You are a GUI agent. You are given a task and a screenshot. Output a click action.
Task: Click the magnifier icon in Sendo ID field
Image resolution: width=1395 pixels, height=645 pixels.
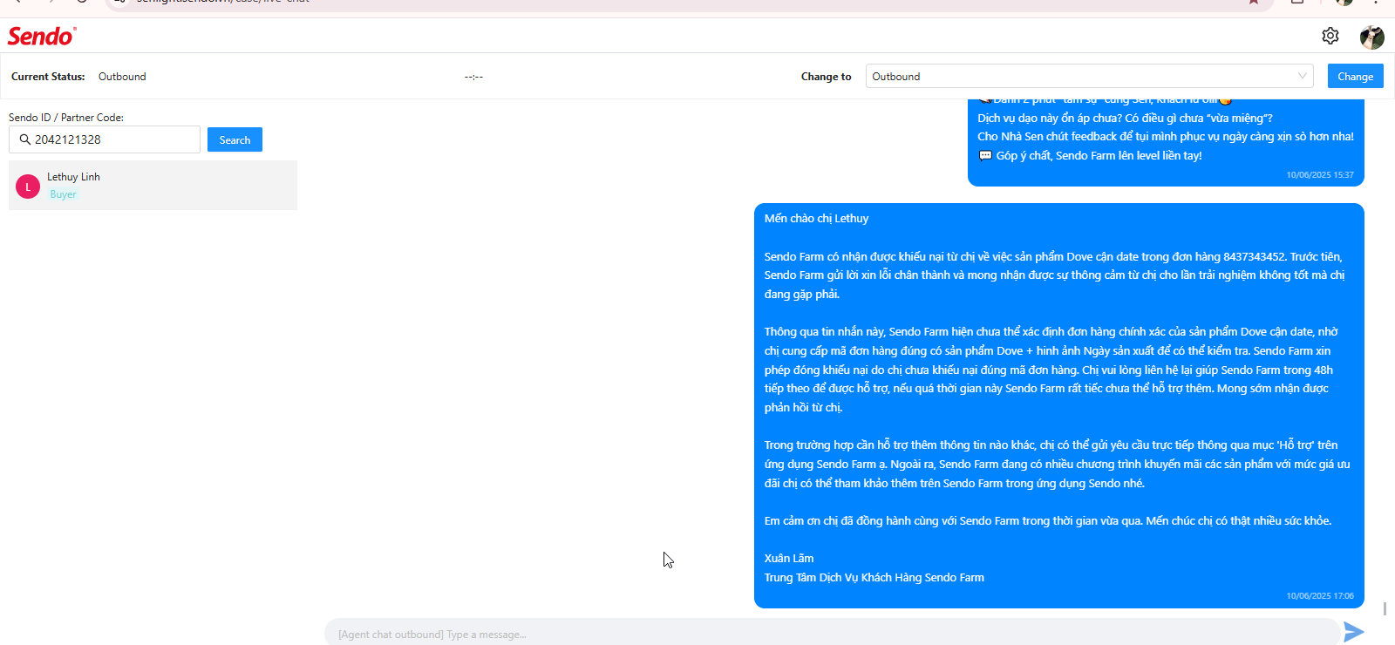coord(24,139)
